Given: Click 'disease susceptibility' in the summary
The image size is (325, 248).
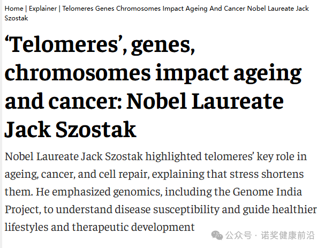Looking at the screenshot, I should tap(167, 209).
